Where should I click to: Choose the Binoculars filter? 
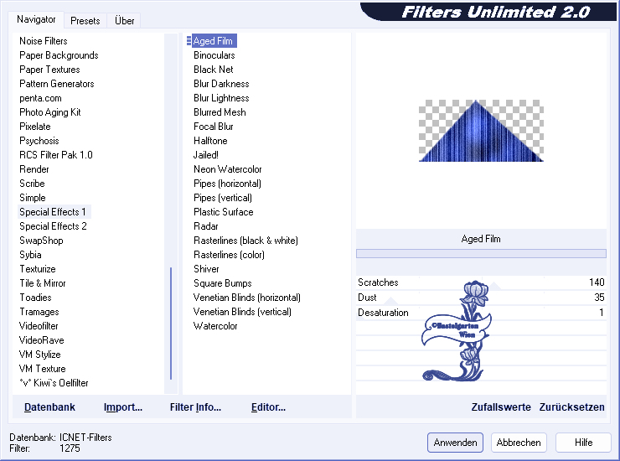coord(214,55)
